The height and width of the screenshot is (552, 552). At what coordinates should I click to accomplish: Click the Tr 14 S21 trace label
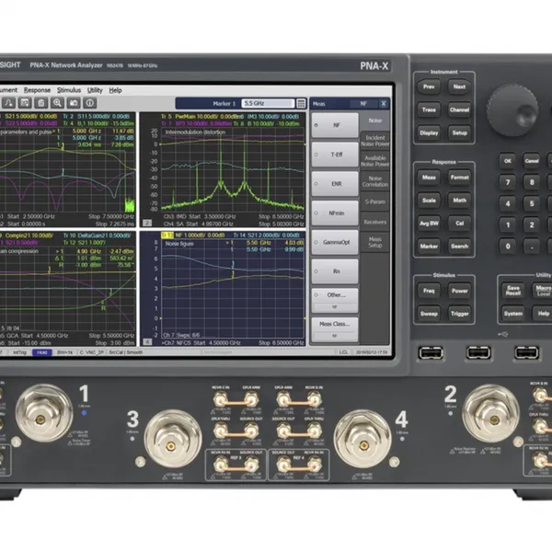tap(267, 235)
